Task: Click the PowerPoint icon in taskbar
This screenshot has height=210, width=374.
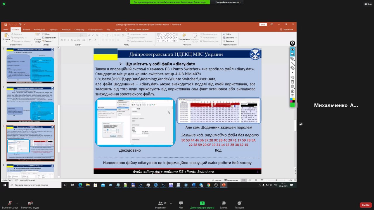Action: pyautogui.click(x=224, y=185)
